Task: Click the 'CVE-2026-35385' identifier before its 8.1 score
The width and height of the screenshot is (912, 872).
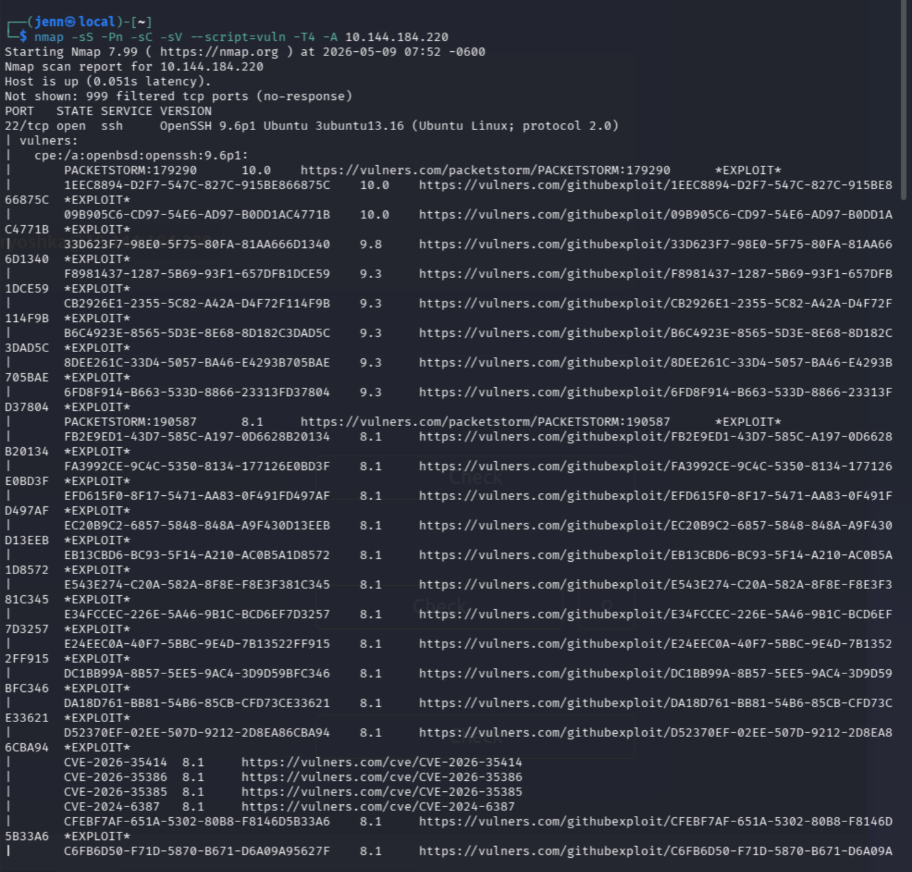Action: point(116,792)
